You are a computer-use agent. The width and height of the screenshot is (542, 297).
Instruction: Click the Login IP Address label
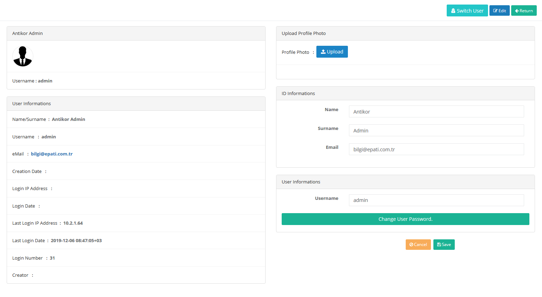tap(30, 189)
